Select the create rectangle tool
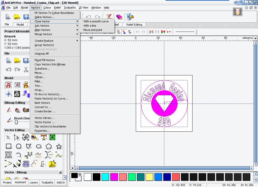The image size is (258, 187). tap(9, 146)
